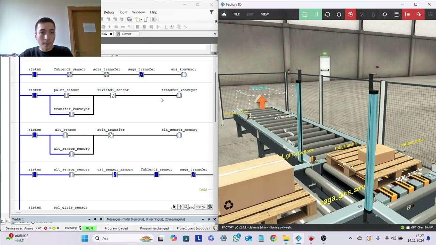Click the 100 % zoom level field
436x245 pixels.
point(200,207)
